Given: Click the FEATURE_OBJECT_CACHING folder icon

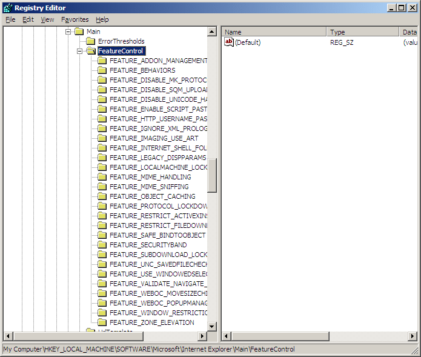Looking at the screenshot, I should point(102,196).
